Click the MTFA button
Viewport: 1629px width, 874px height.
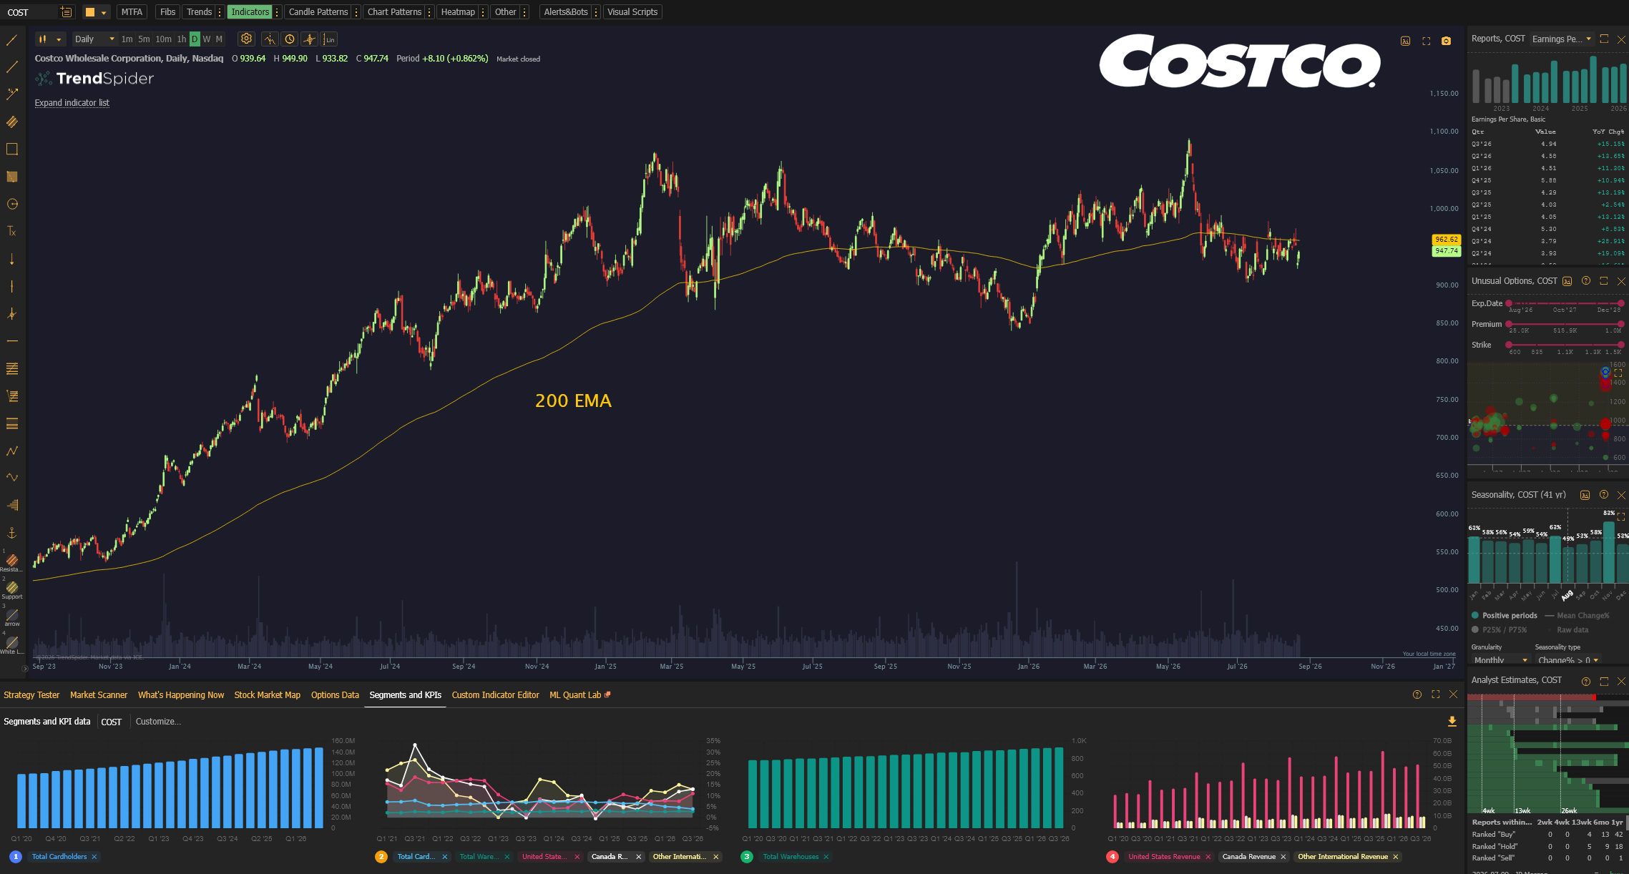coord(132,12)
